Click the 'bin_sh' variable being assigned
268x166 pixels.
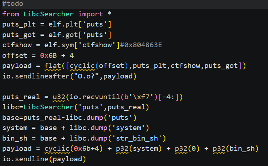(x=15, y=138)
